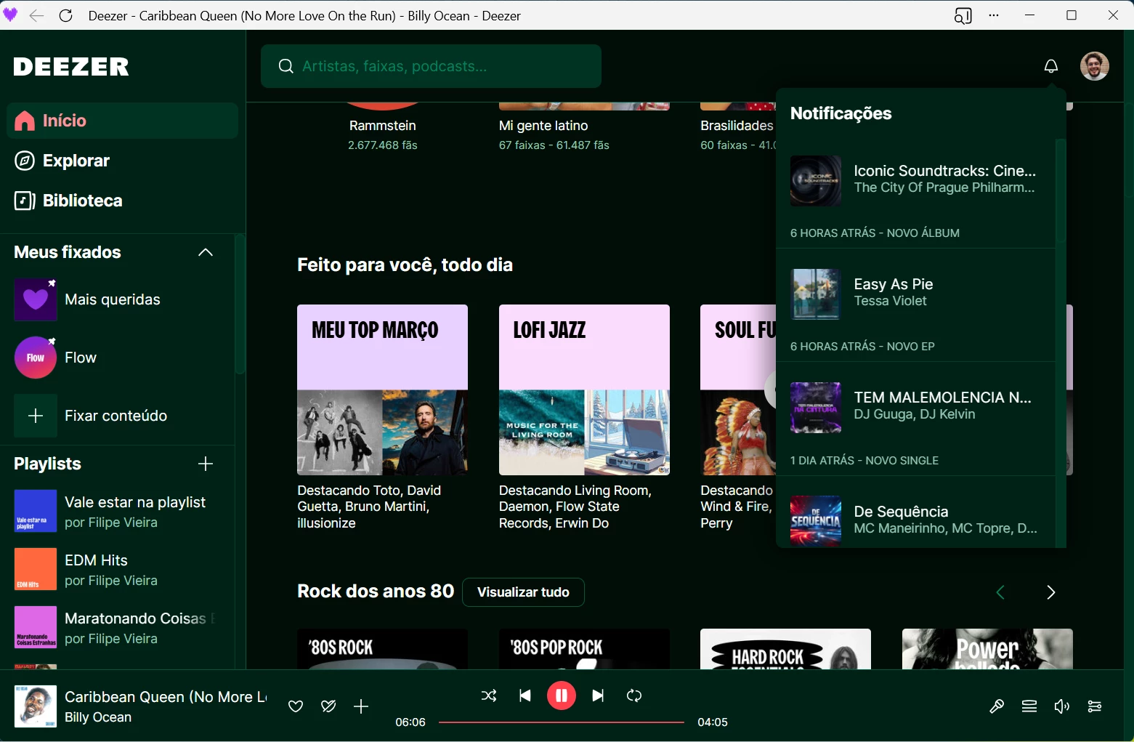Create a new playlist with plus button

206,464
